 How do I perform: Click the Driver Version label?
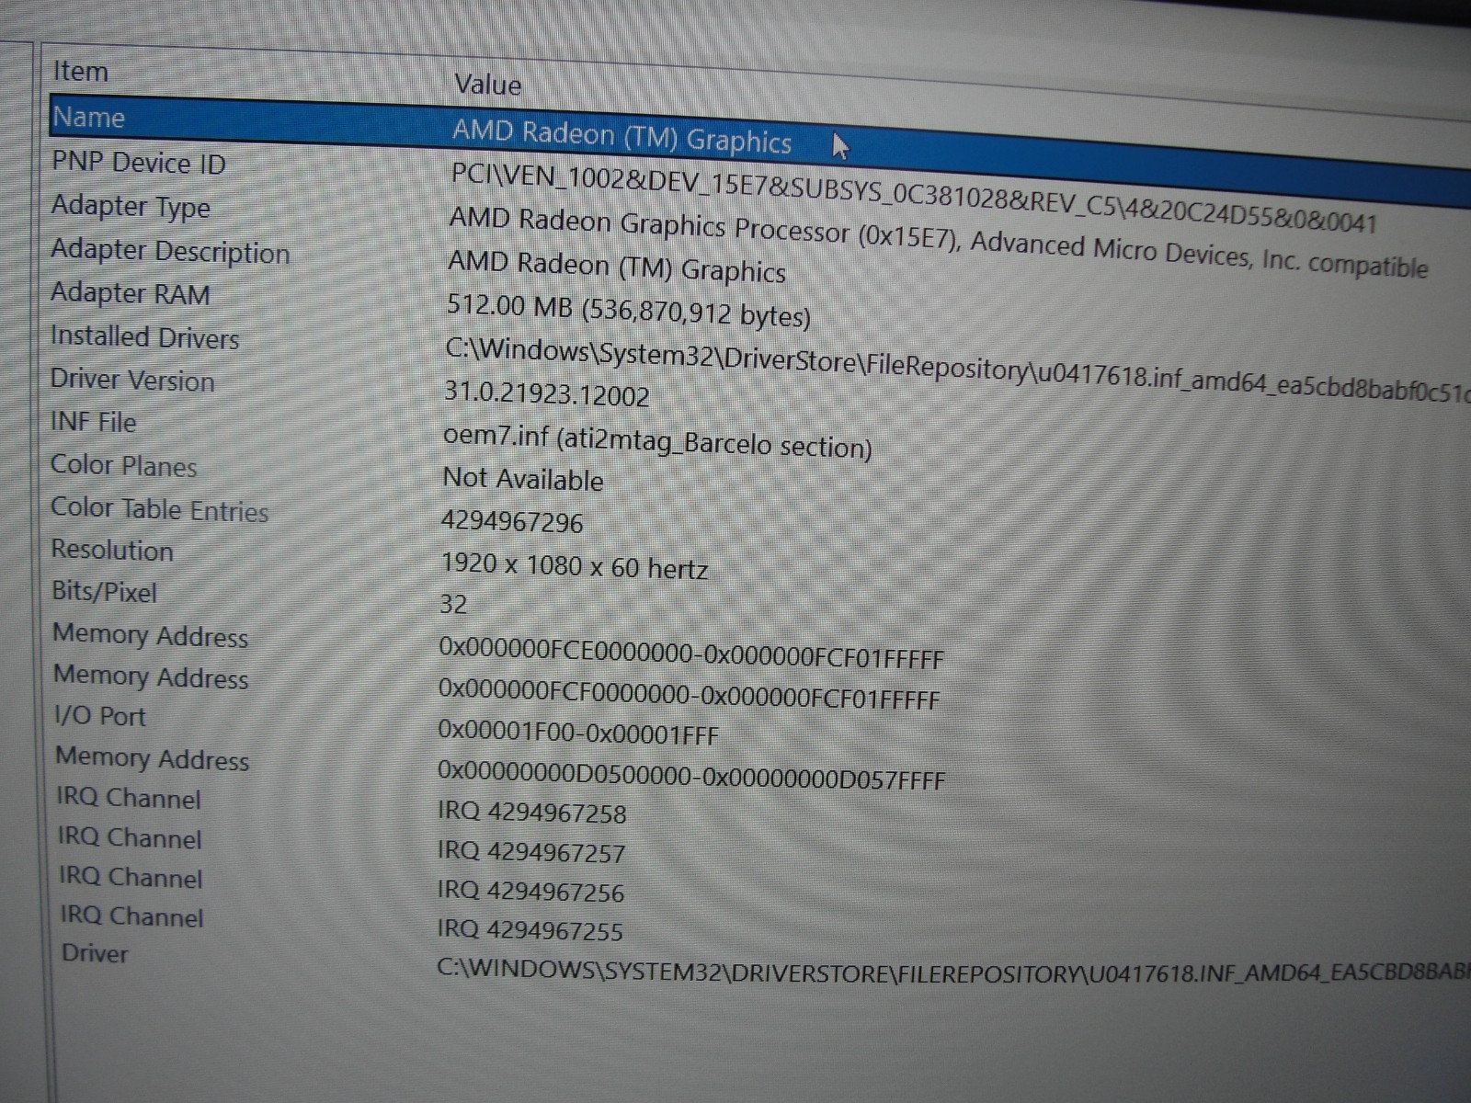tap(131, 380)
